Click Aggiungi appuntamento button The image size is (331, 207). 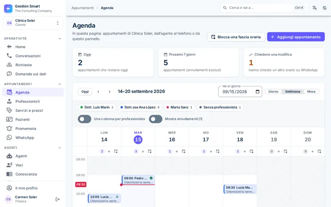[x=296, y=37]
